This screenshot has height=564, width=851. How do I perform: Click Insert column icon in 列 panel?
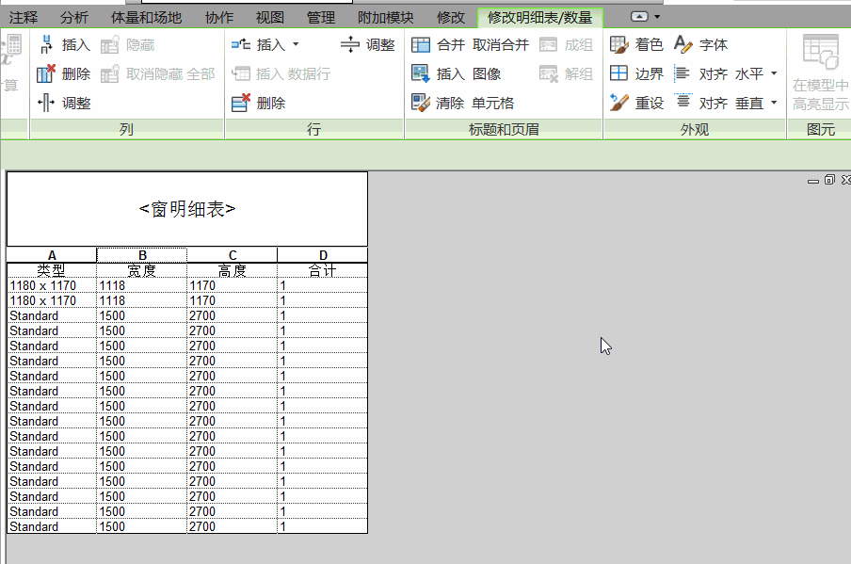tap(46, 44)
